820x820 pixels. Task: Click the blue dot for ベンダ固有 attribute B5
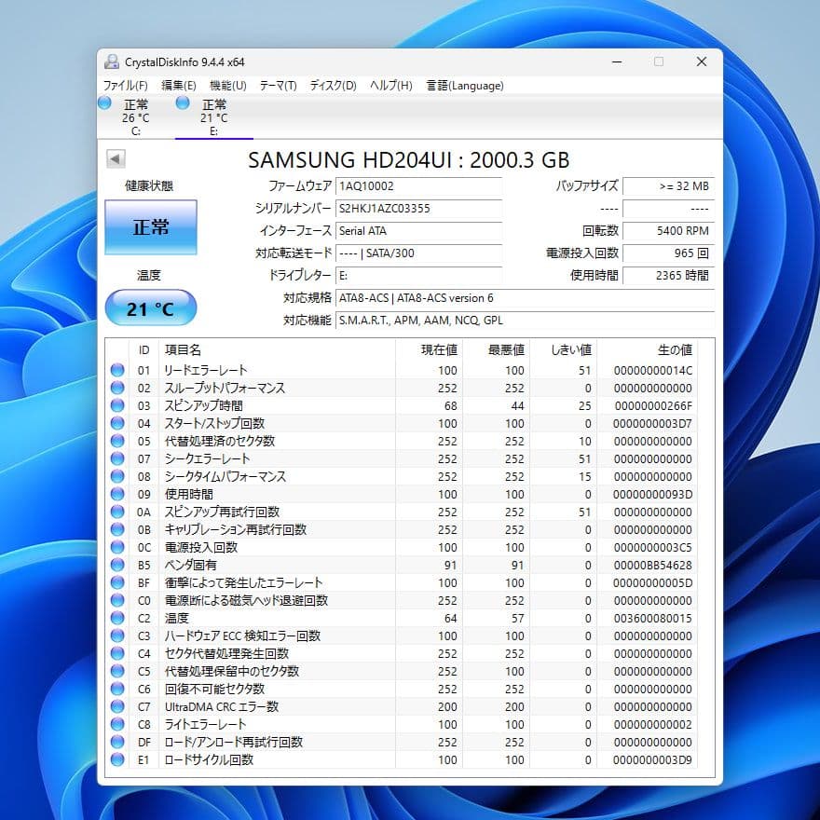point(117,565)
